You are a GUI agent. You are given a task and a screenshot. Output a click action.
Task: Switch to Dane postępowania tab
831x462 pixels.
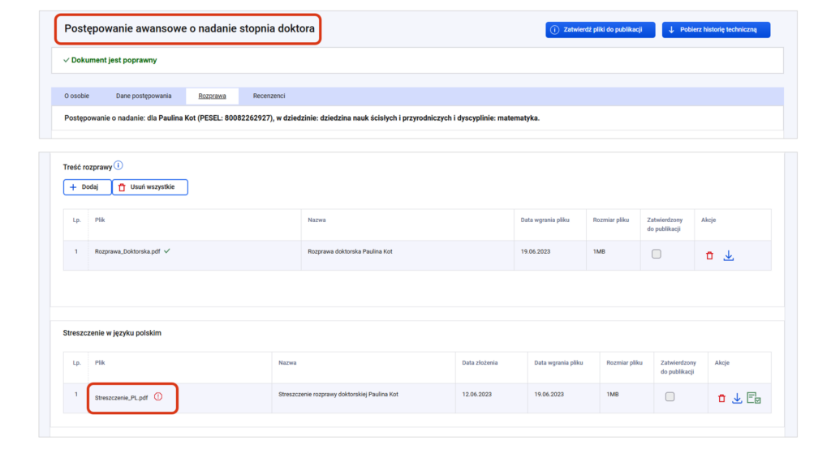click(x=144, y=96)
